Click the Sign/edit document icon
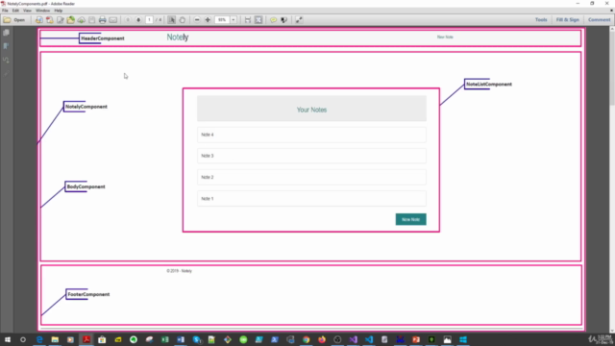The width and height of the screenshot is (615, 346). point(60,19)
